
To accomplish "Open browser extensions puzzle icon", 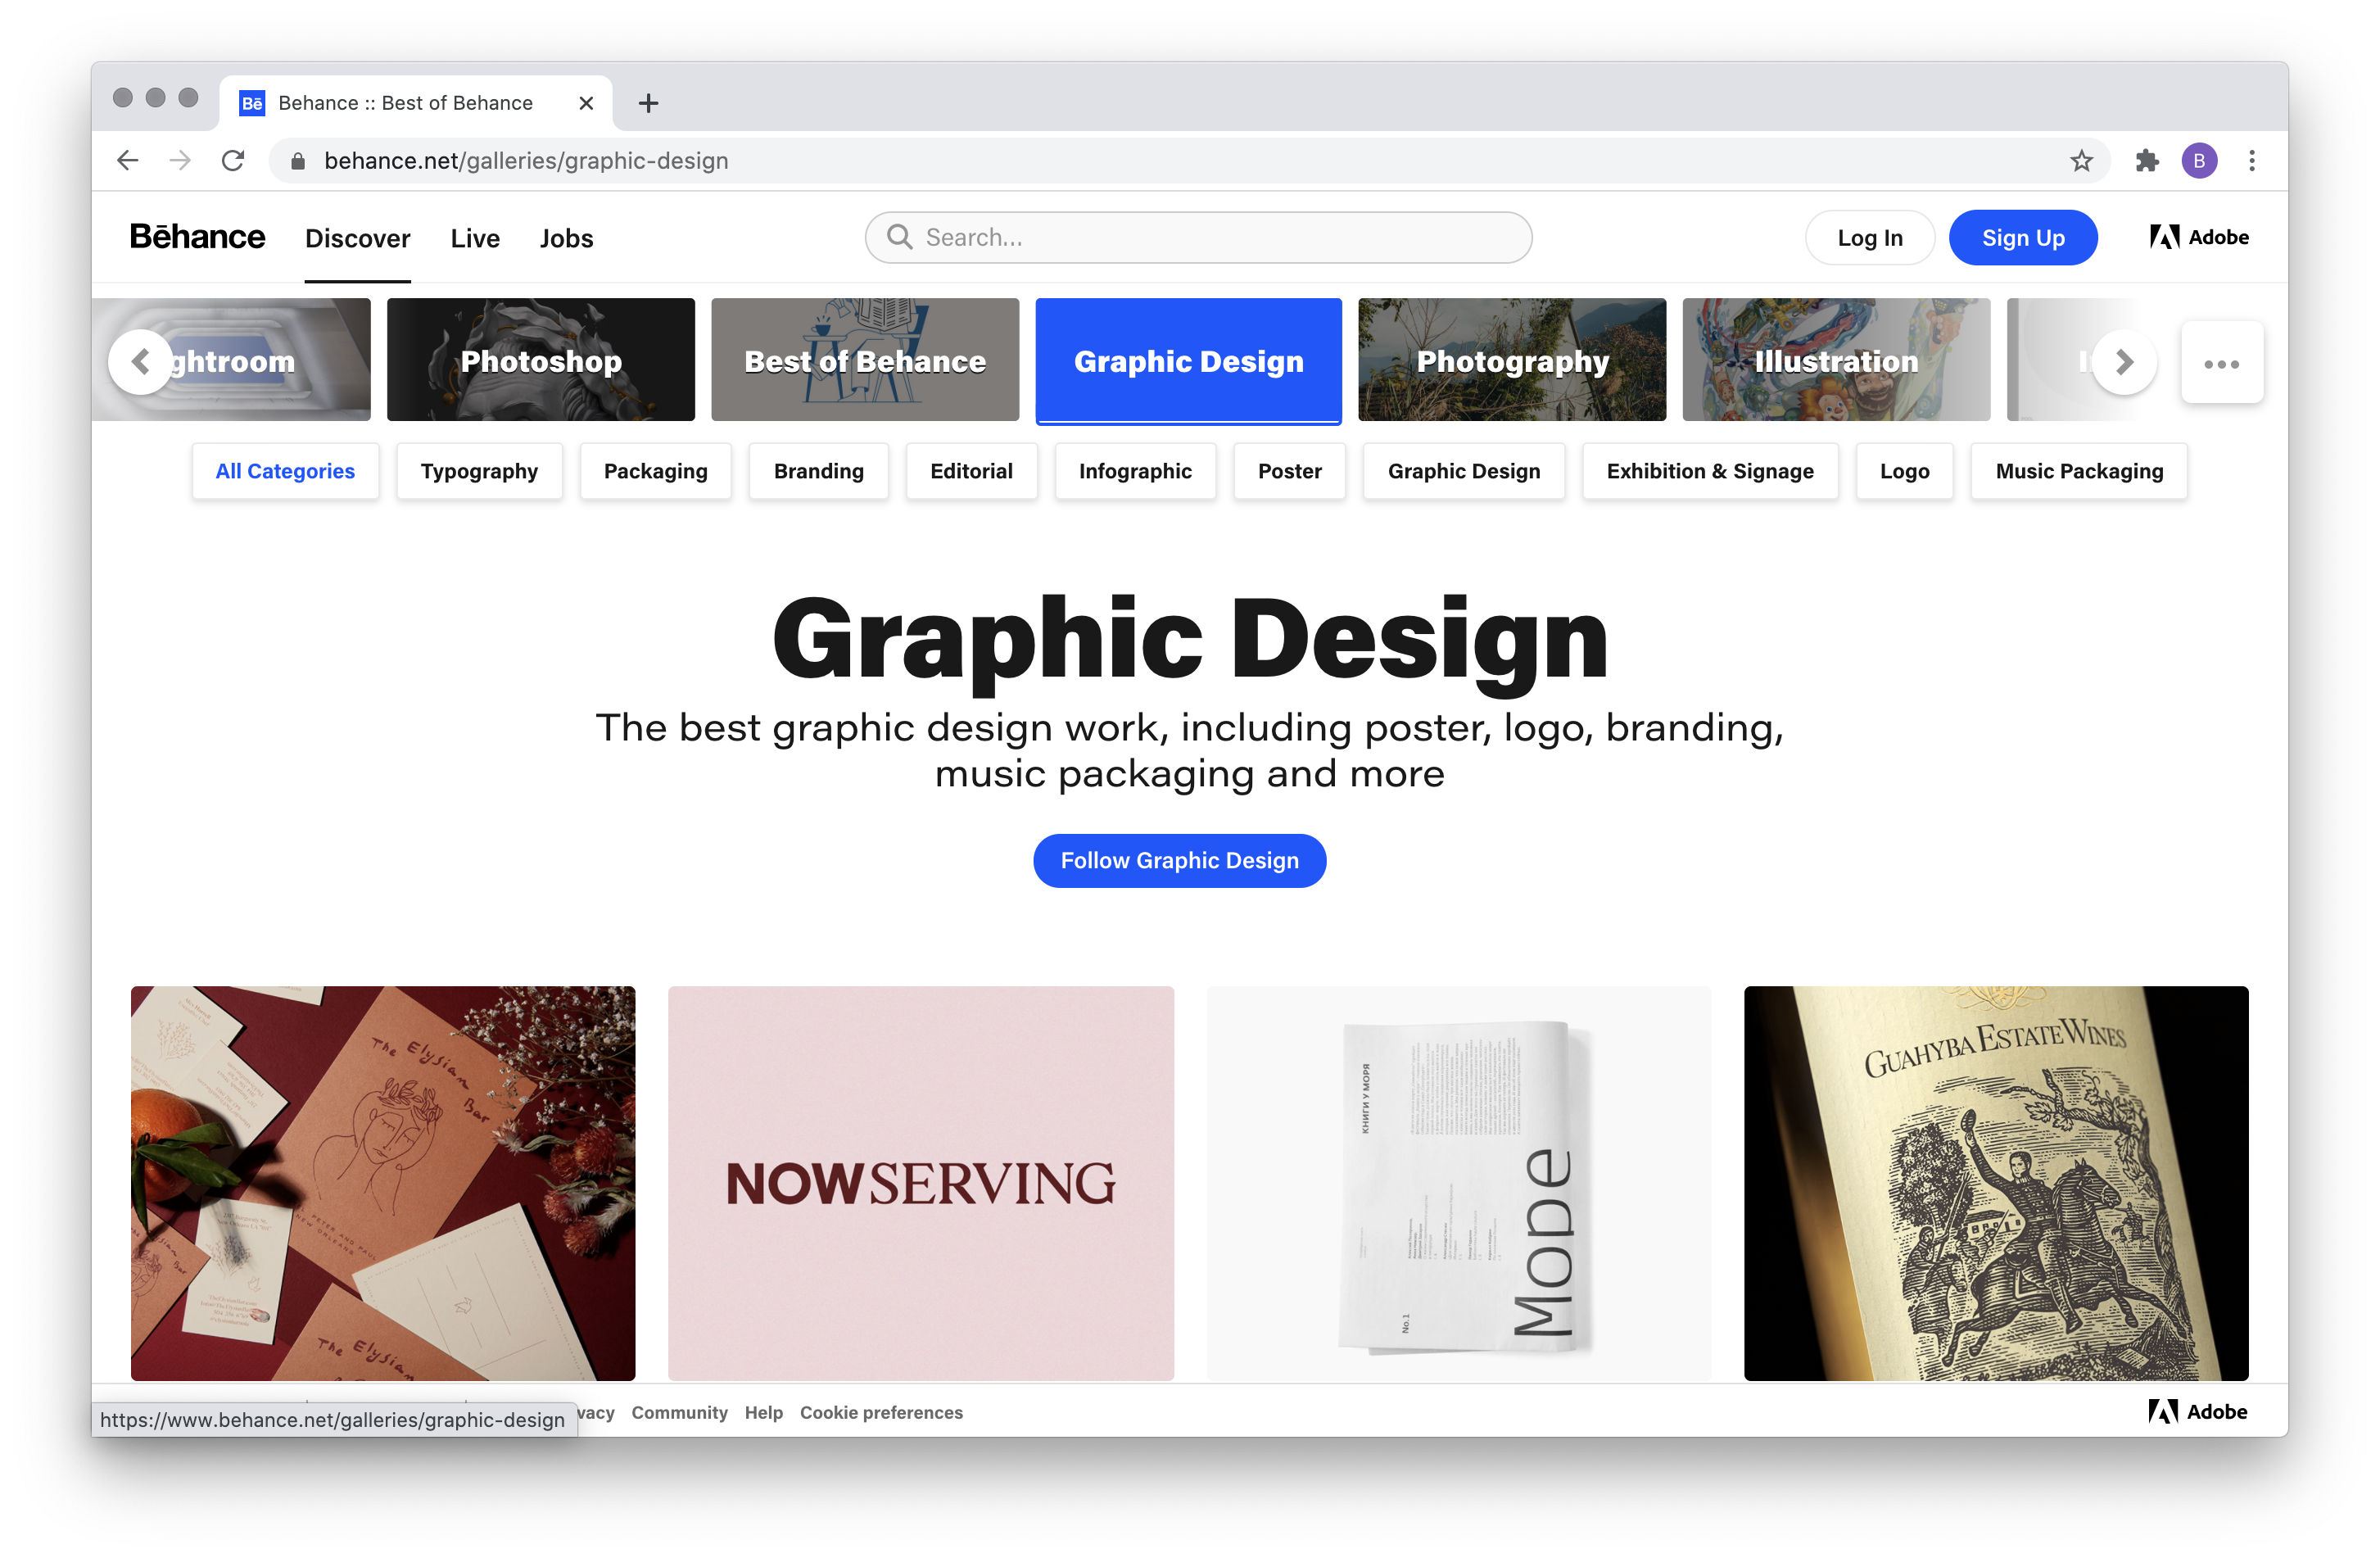I will click(x=2147, y=161).
